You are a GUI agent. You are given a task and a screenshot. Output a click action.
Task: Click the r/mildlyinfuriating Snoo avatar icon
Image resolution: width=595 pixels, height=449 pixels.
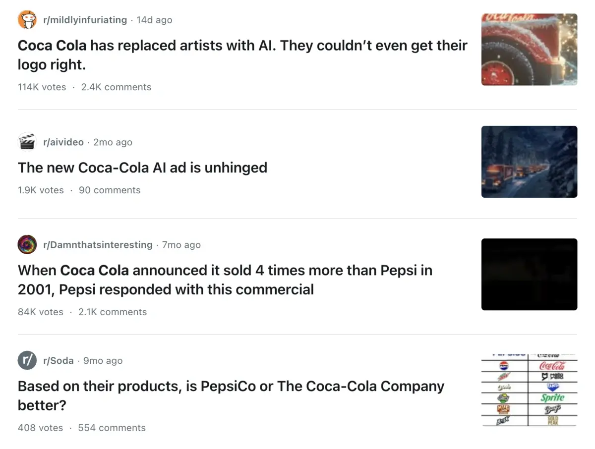27,19
